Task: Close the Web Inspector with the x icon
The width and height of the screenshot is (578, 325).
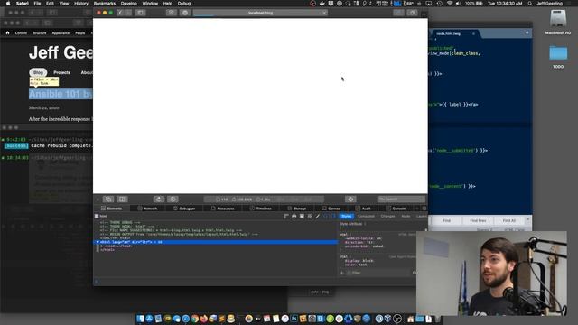Action: (98, 200)
